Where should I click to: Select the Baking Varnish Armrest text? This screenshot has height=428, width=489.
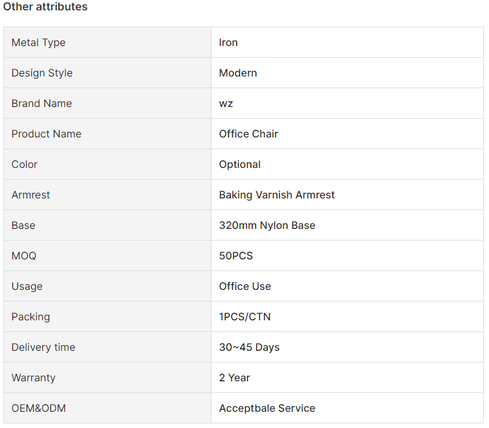[x=277, y=195]
